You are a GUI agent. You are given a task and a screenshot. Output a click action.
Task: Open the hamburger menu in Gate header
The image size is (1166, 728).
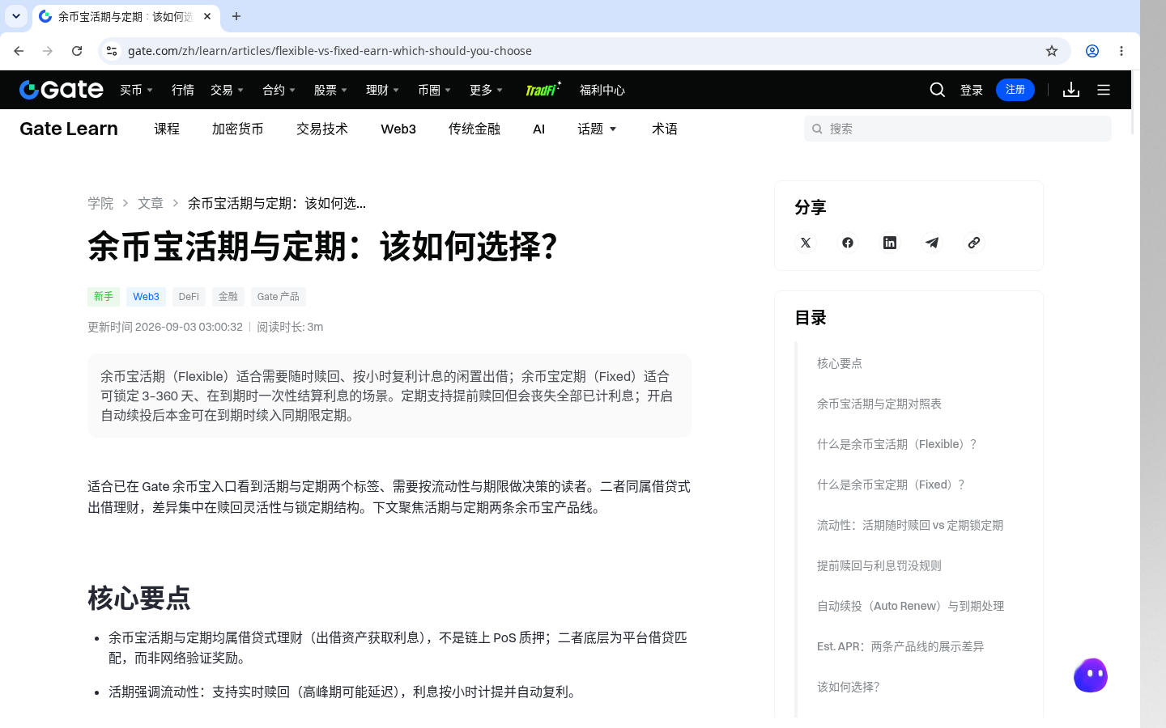coord(1104,90)
